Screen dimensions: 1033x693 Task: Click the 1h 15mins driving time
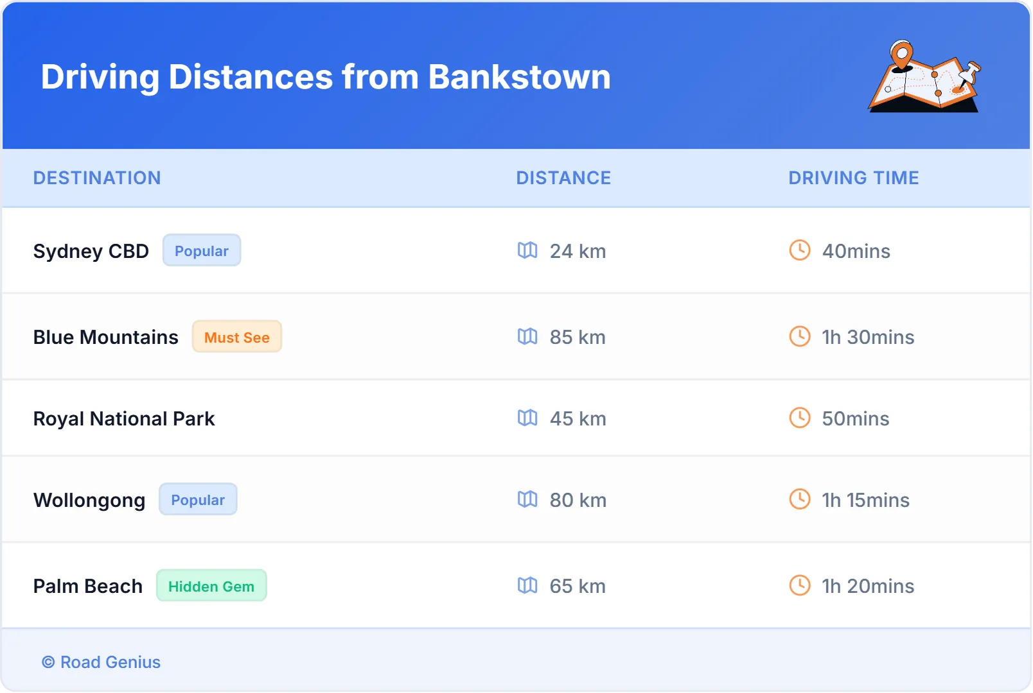(866, 500)
